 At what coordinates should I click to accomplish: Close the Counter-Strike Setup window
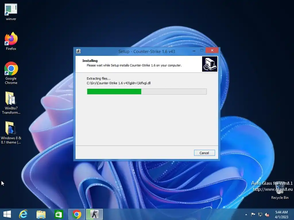pyautogui.click(x=212, y=50)
